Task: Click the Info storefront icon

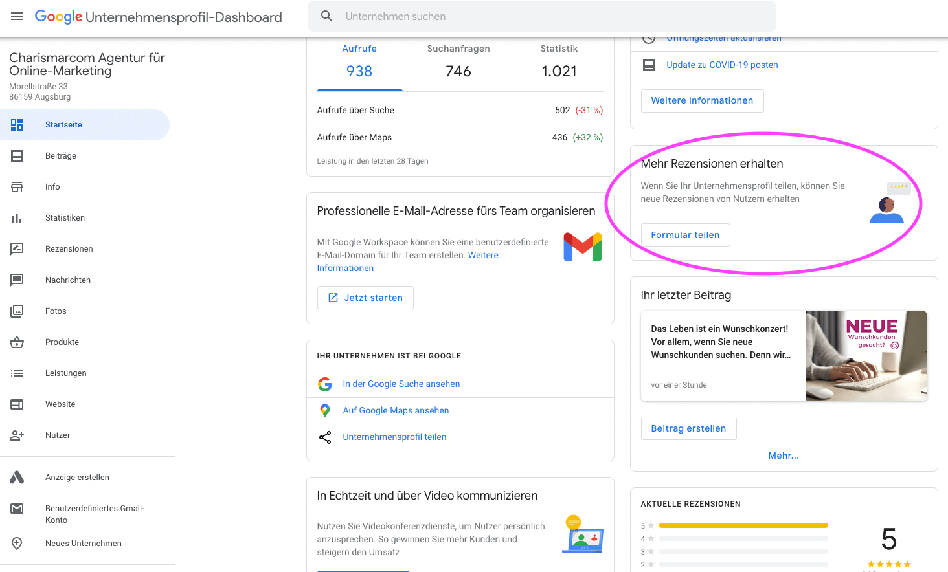Action: (17, 187)
